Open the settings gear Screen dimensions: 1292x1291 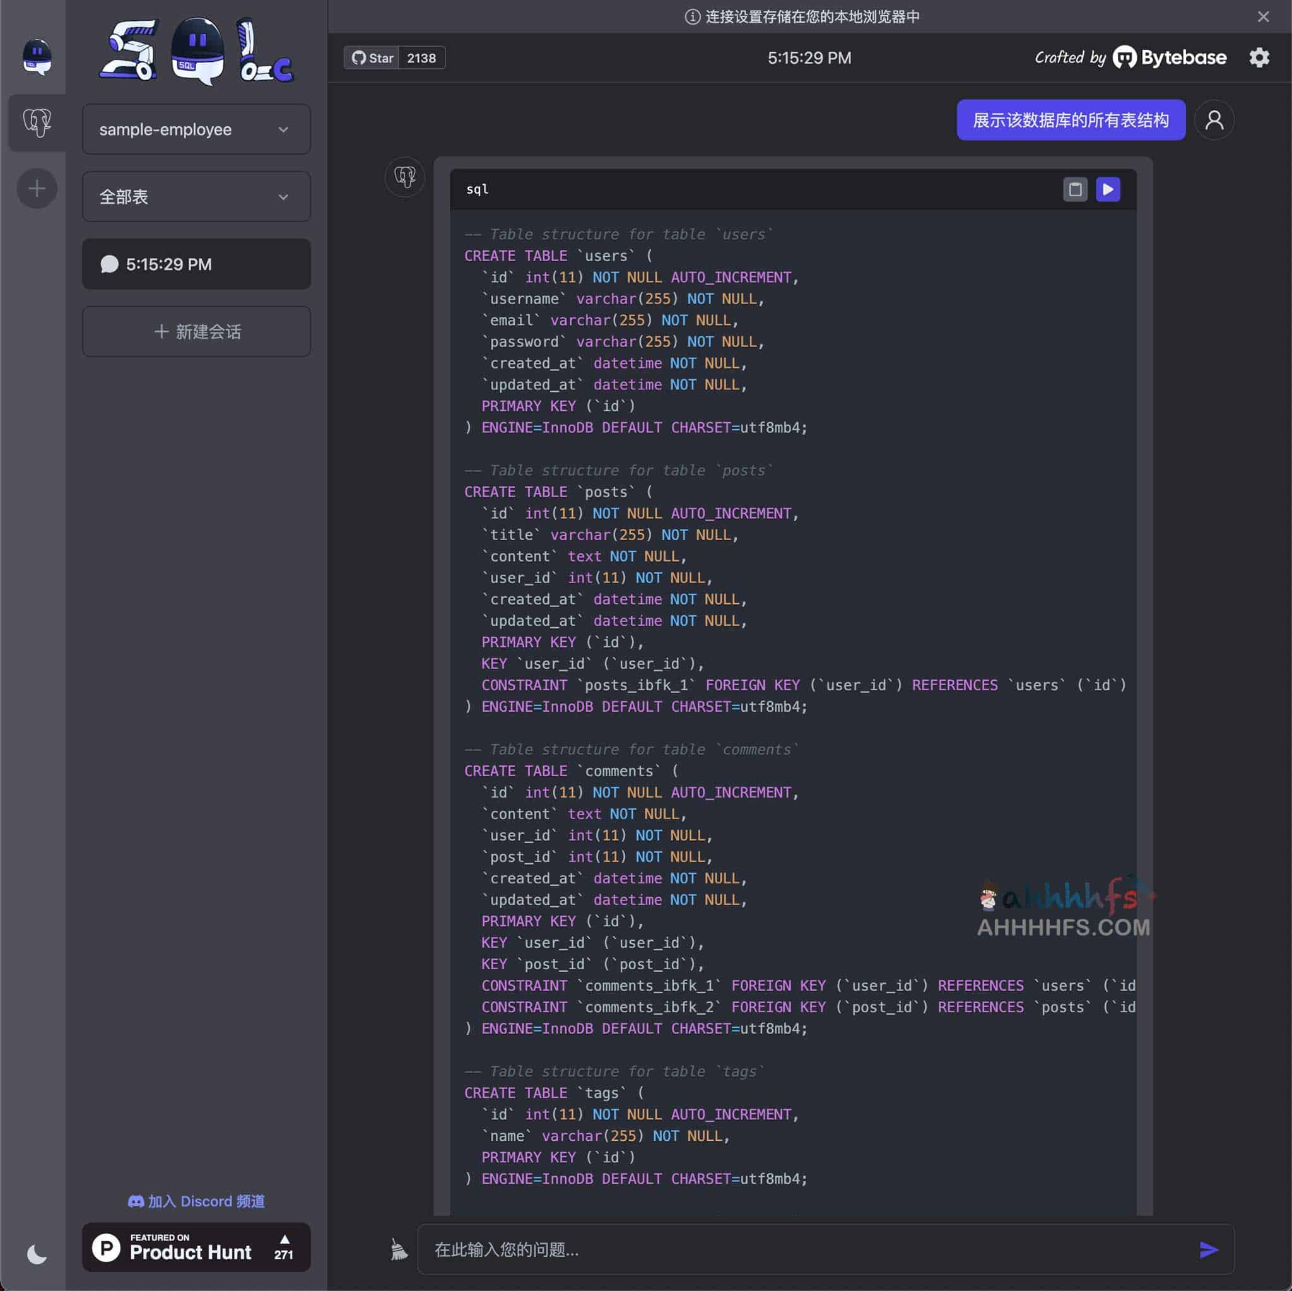pyautogui.click(x=1259, y=57)
